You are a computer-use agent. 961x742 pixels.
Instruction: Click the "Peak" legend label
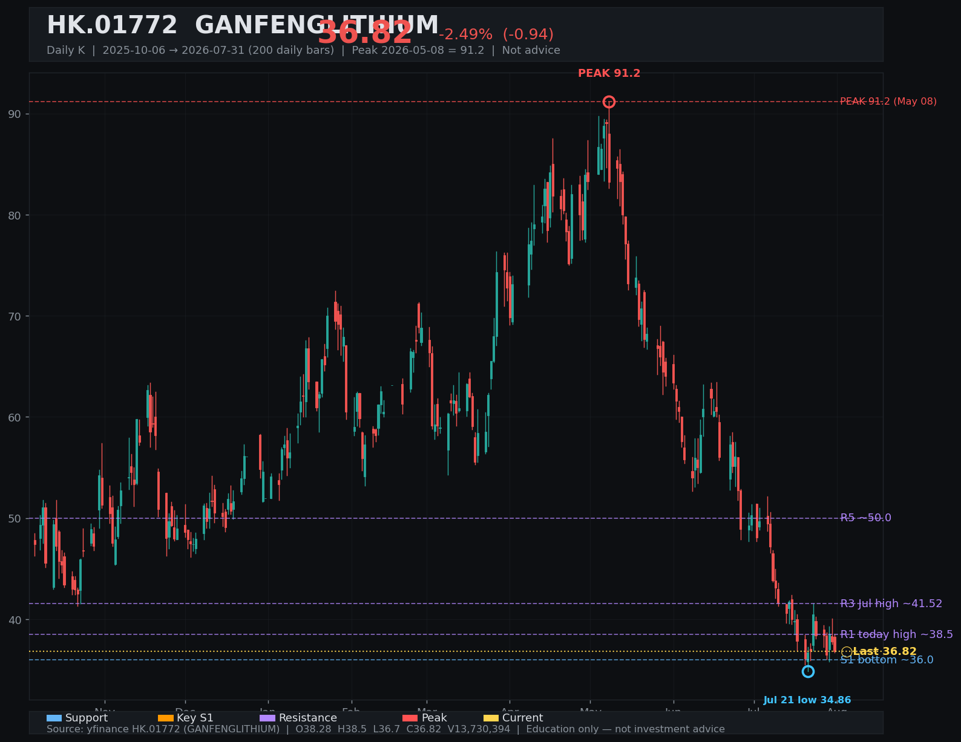tap(435, 718)
